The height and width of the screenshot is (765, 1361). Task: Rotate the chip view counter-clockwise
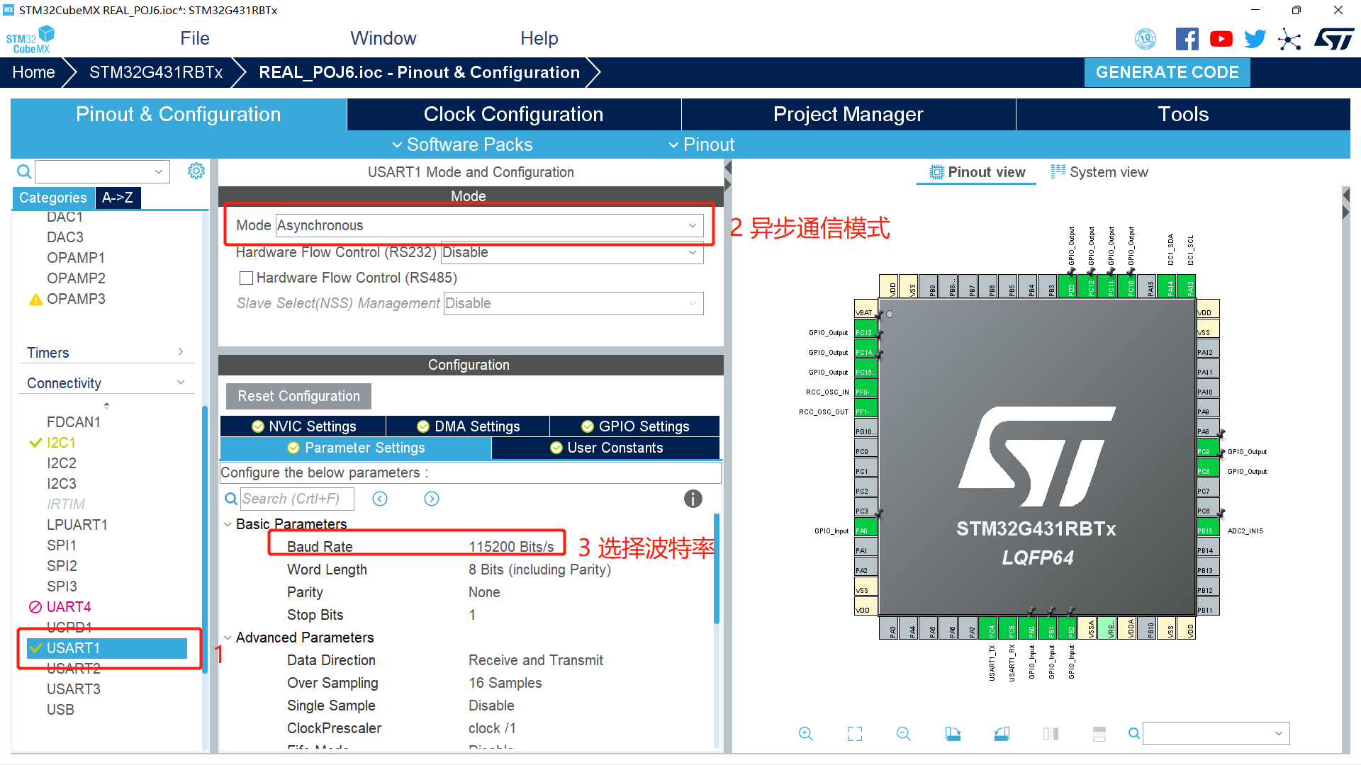click(1002, 734)
